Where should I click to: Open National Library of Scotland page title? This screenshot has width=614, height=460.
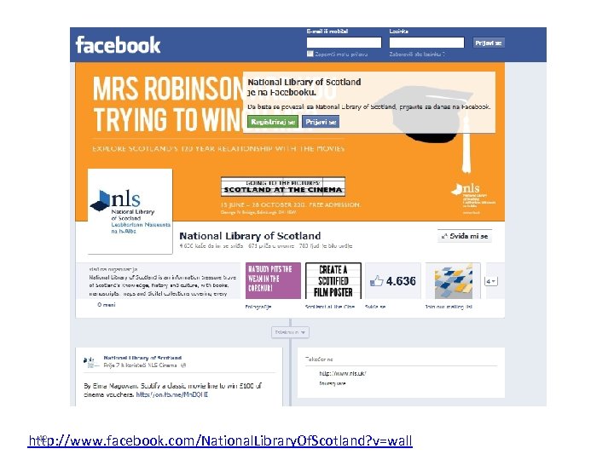pos(250,236)
